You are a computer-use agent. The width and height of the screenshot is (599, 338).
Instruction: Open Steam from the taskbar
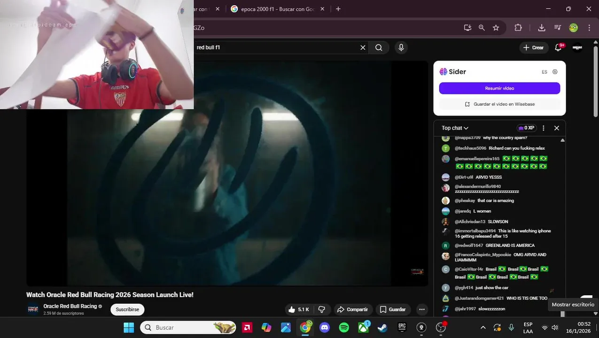tap(382, 328)
